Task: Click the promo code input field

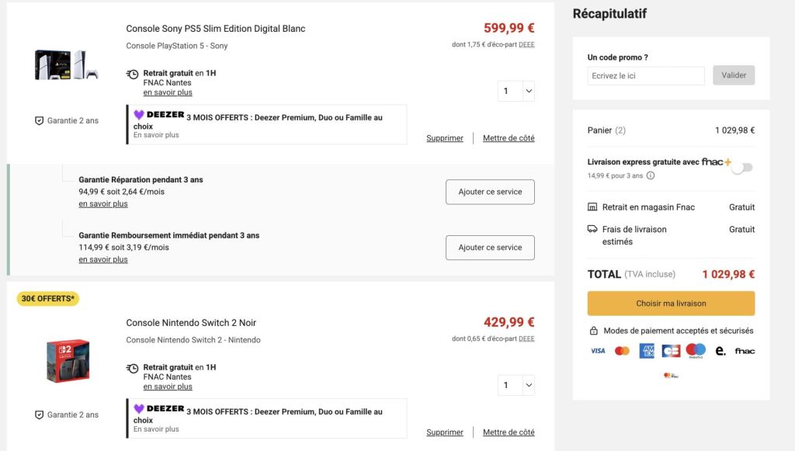Action: pos(646,75)
